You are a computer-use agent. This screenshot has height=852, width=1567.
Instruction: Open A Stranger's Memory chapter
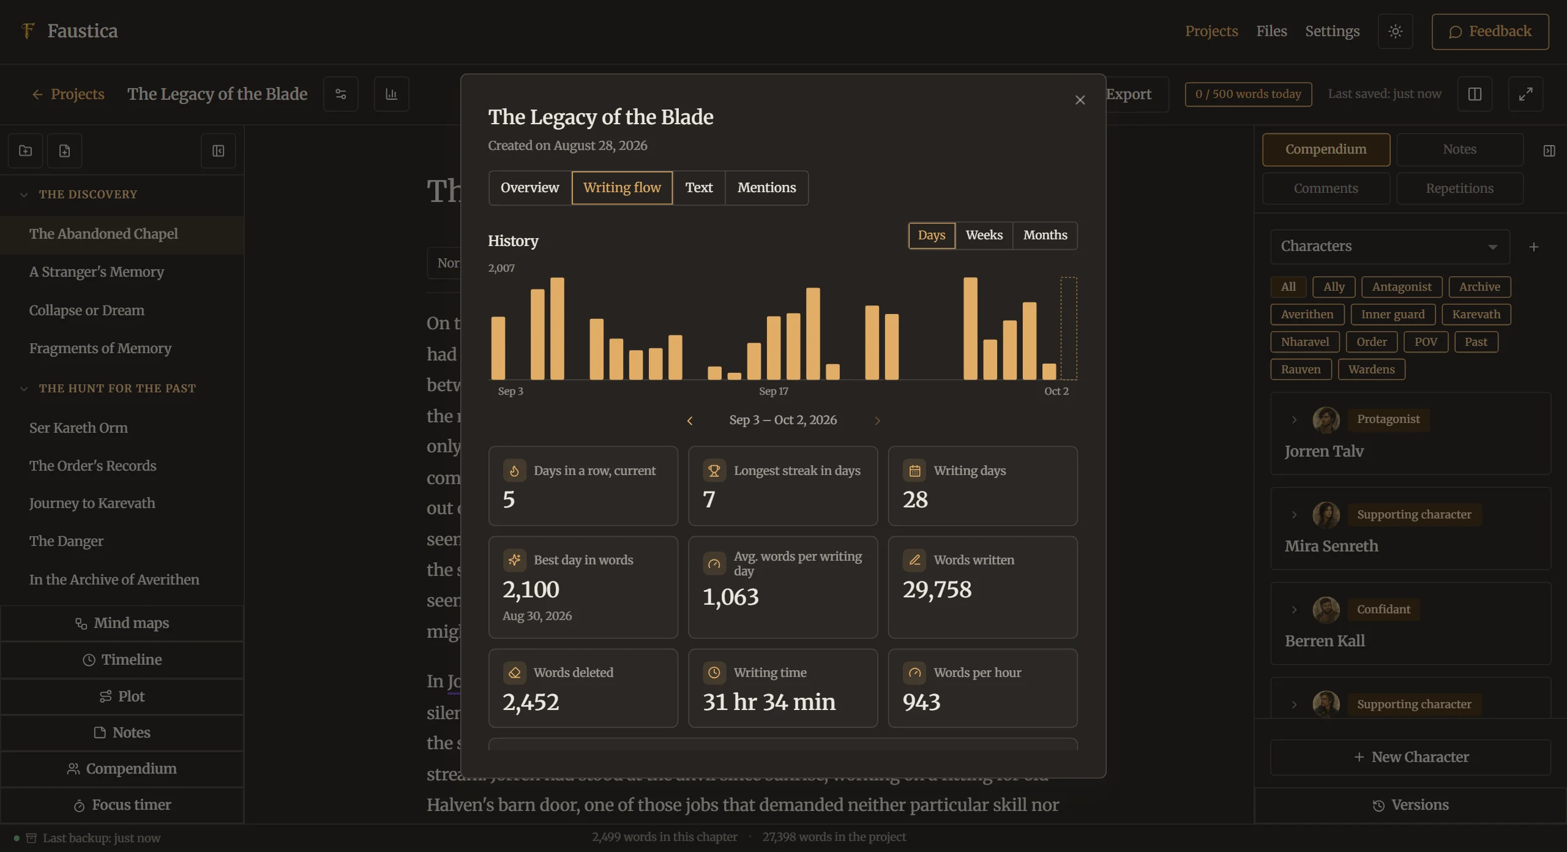coord(122,272)
